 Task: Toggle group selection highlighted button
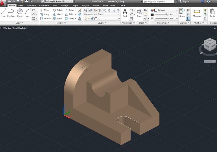(188, 18)
